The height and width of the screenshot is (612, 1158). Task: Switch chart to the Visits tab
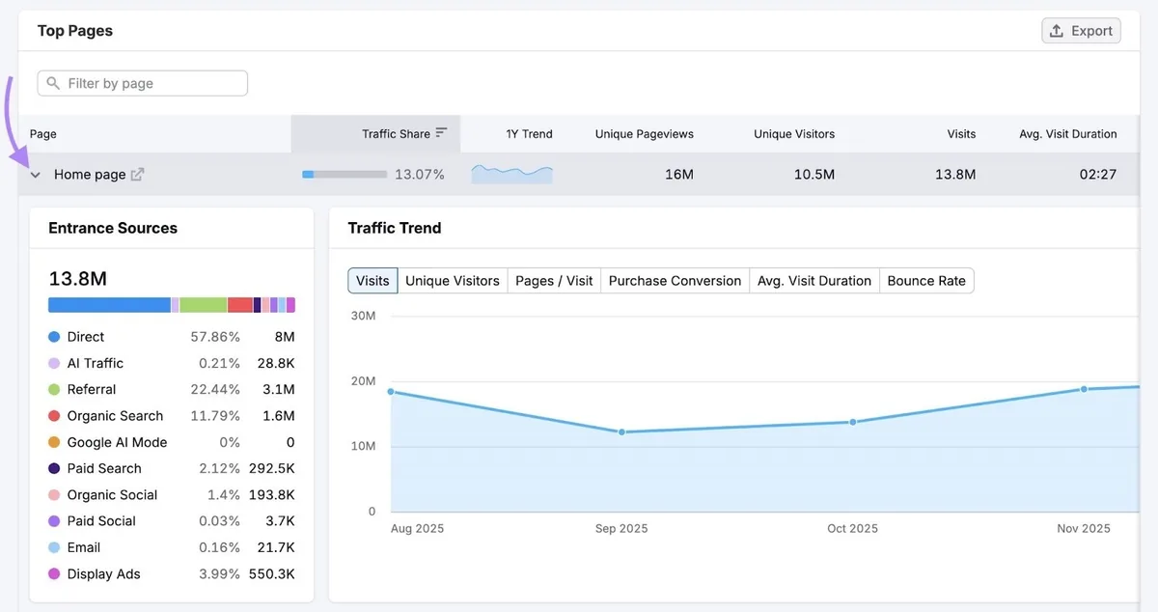click(372, 281)
